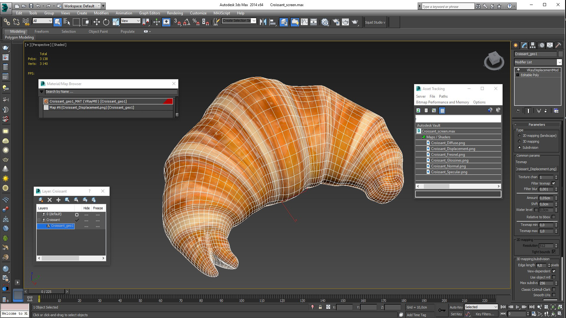This screenshot has height=318, width=566.
Task: Select Croissant_geo1 in layer panel
Action: [62, 226]
